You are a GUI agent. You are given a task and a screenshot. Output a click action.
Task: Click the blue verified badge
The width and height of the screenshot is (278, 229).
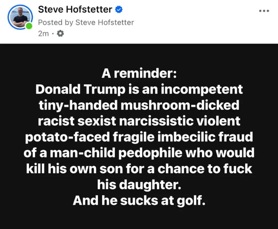tap(118, 10)
